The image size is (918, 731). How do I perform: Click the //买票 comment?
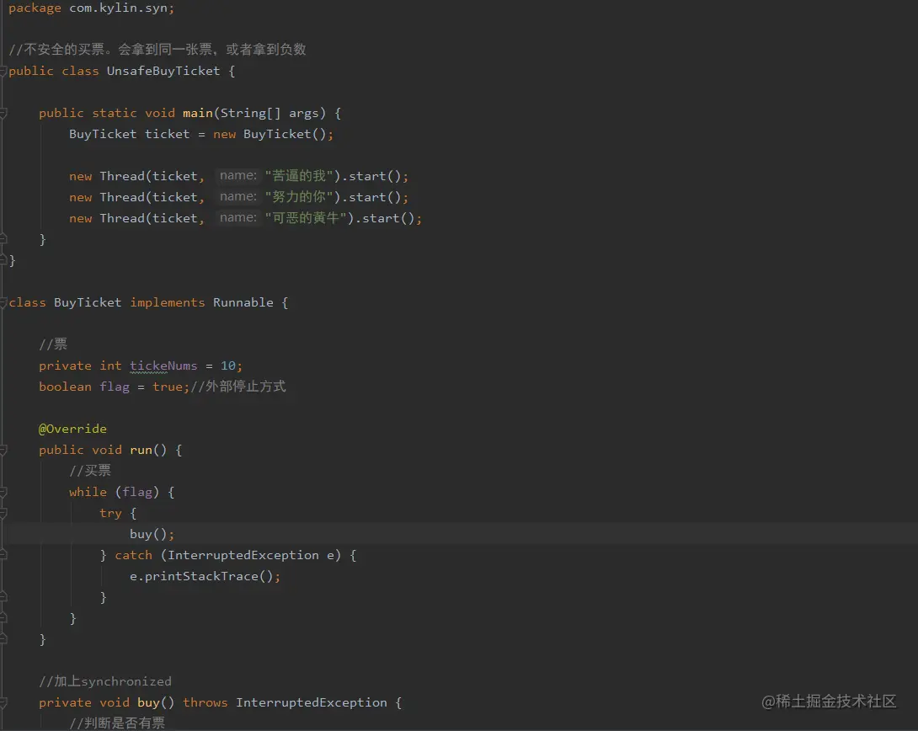coord(90,471)
